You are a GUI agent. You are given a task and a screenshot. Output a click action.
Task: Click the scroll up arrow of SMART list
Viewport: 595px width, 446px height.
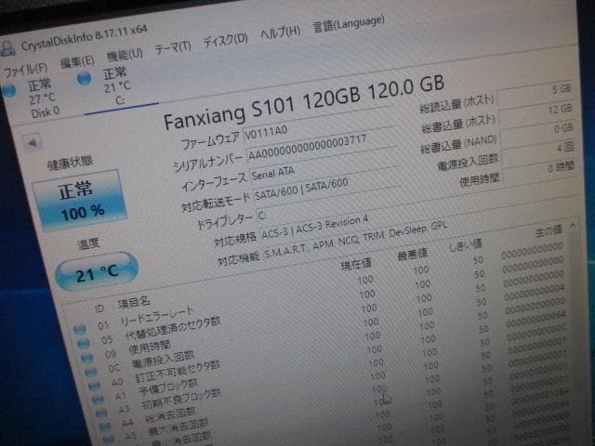point(573,226)
